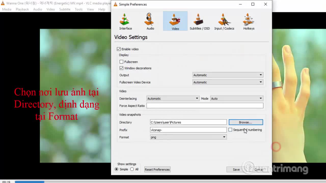Viewport: 326px width, 183px height.
Task: Open the Deinterlacing dropdown
Action: click(173, 98)
